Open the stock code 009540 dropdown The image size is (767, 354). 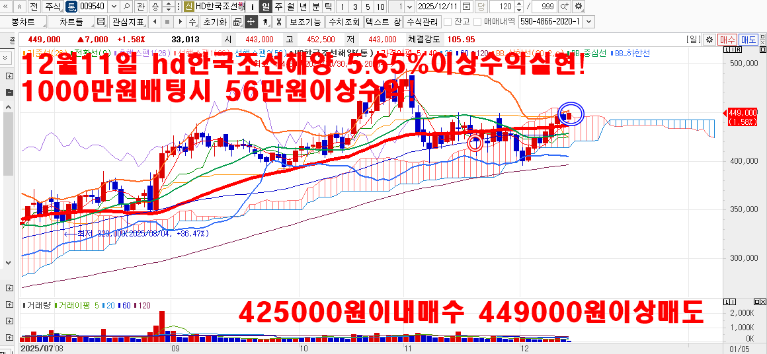pyautogui.click(x=114, y=7)
